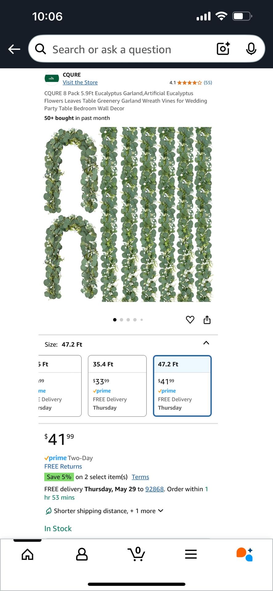Screen dimensions: 273x591
Task: Open the Visit the Store link
Action: pyautogui.click(x=80, y=82)
